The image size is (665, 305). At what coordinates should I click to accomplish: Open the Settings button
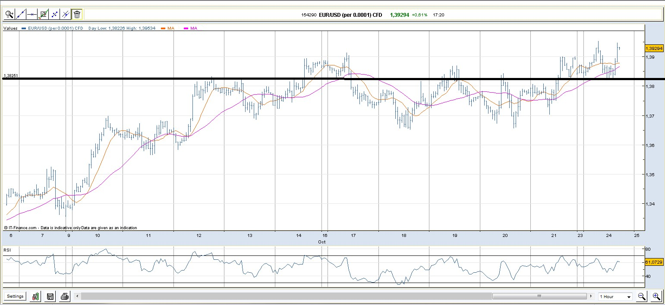click(15, 296)
